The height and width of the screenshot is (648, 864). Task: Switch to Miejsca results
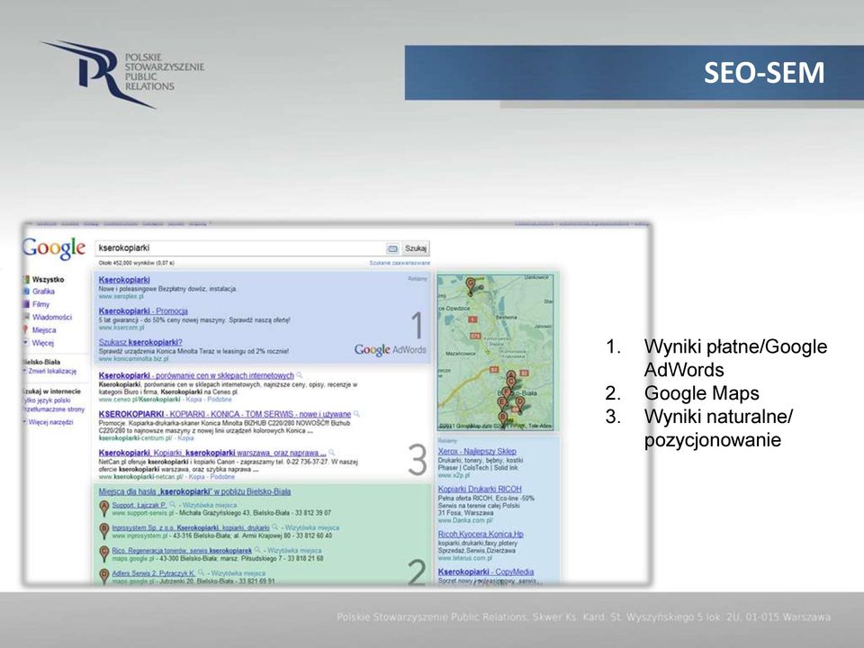pos(44,330)
